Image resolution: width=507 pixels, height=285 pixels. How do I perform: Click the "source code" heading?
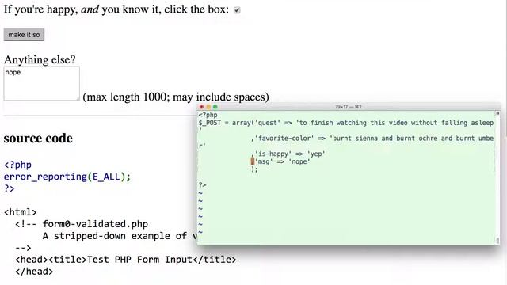(x=38, y=139)
